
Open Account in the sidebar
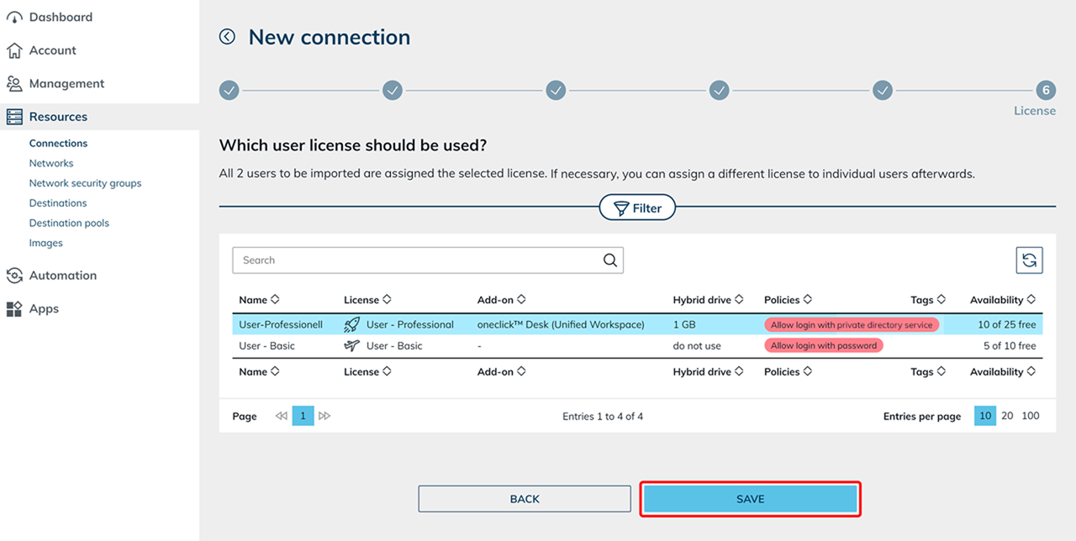pos(52,50)
